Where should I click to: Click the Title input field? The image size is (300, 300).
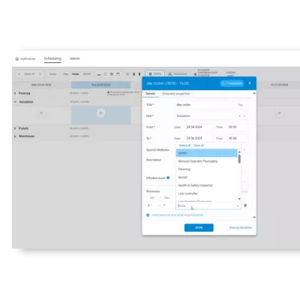203,105
